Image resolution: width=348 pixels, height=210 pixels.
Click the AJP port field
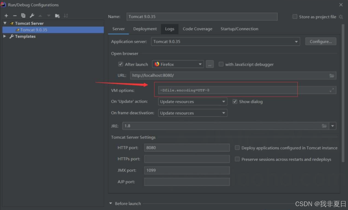[x=187, y=182]
